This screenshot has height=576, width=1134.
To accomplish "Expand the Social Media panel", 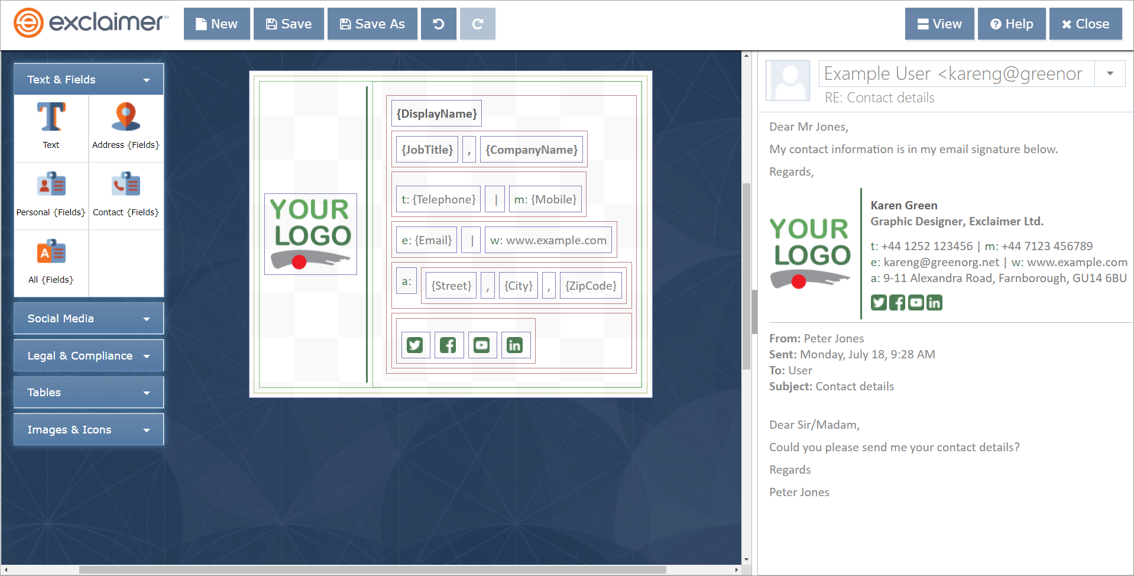I will tap(89, 319).
